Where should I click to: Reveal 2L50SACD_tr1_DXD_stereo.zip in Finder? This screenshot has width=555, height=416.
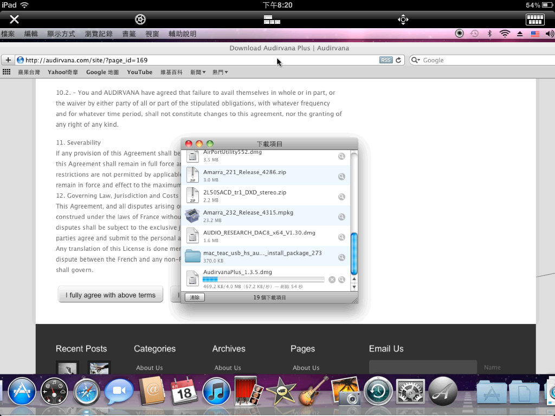[x=341, y=197]
